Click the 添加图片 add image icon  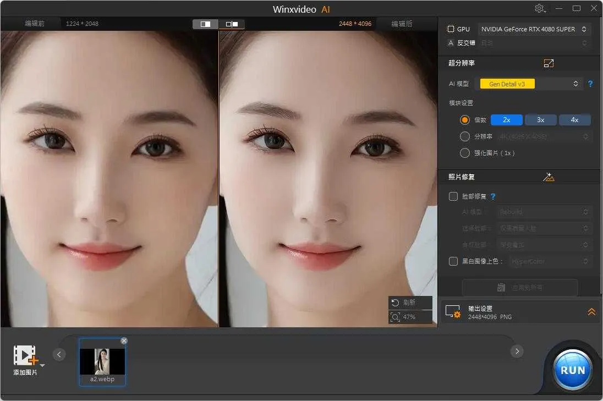(25, 355)
